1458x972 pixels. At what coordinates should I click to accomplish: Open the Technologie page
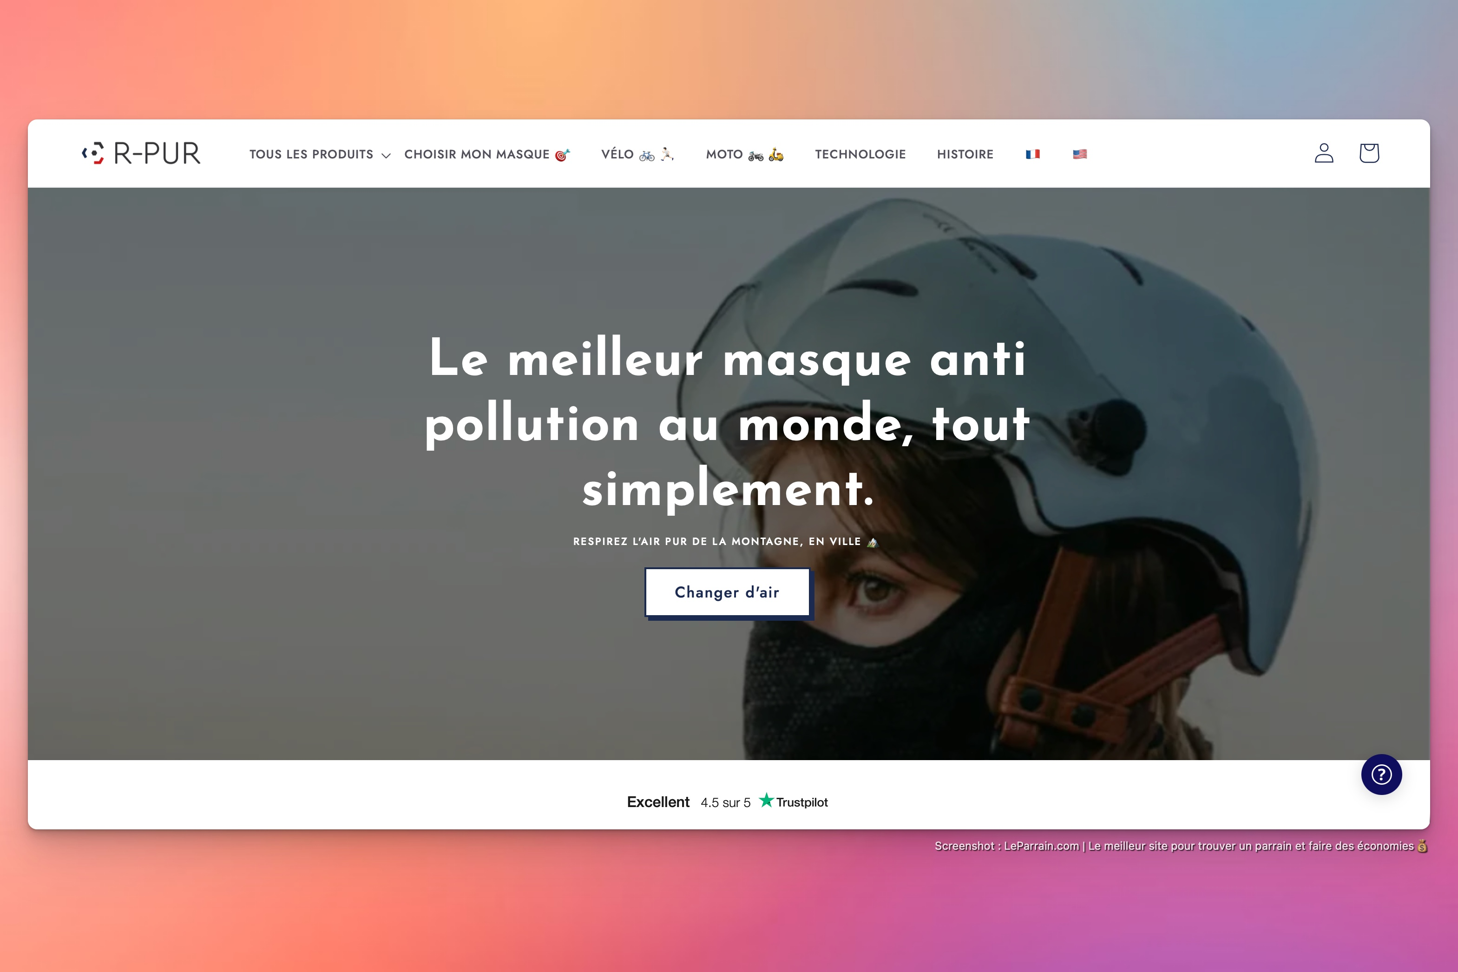pos(860,154)
